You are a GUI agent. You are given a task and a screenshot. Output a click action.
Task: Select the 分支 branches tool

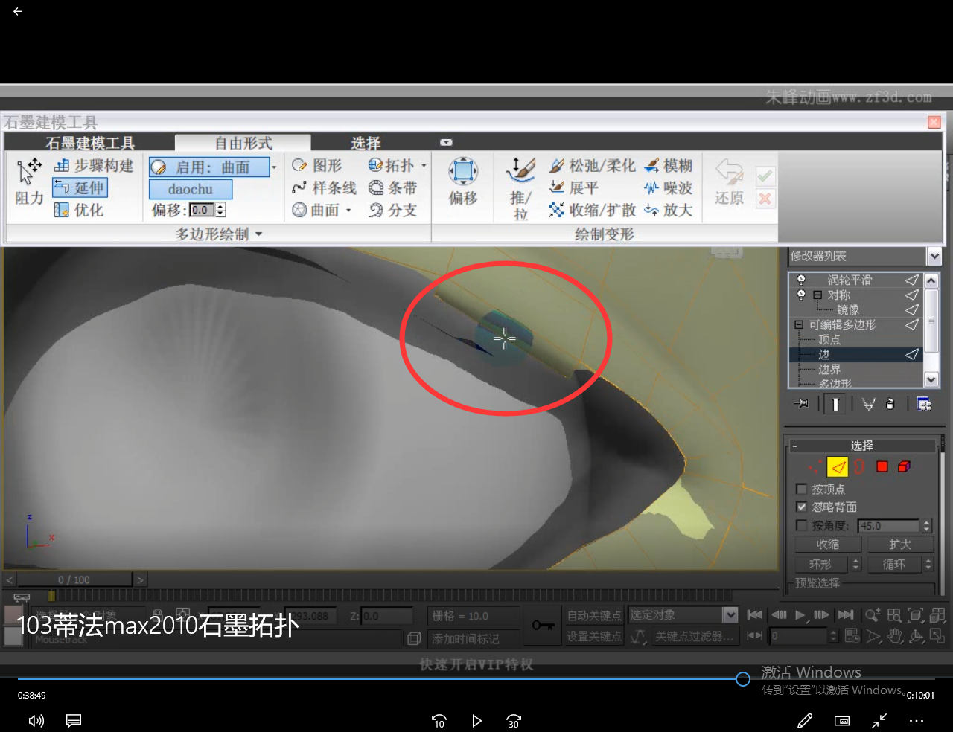pyautogui.click(x=392, y=210)
